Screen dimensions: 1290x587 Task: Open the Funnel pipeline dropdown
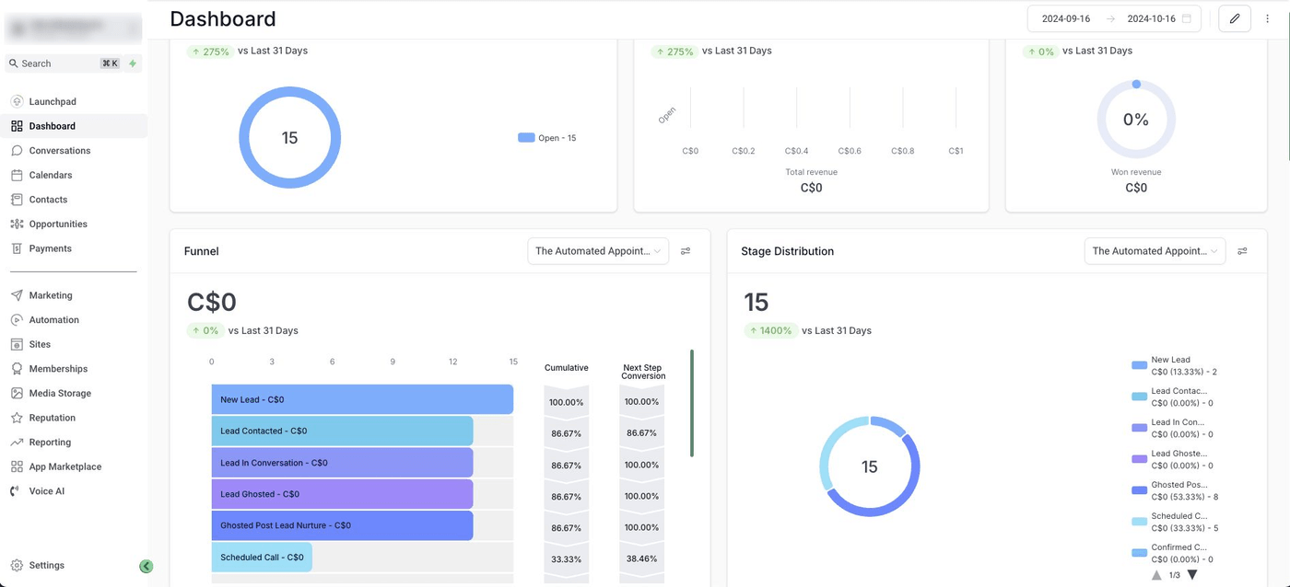pos(599,251)
